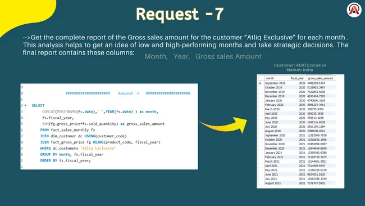The width and height of the screenshot is (365, 206).
Task: Click the Customer: AtliQ Exclusive caption
Action: coord(300,65)
